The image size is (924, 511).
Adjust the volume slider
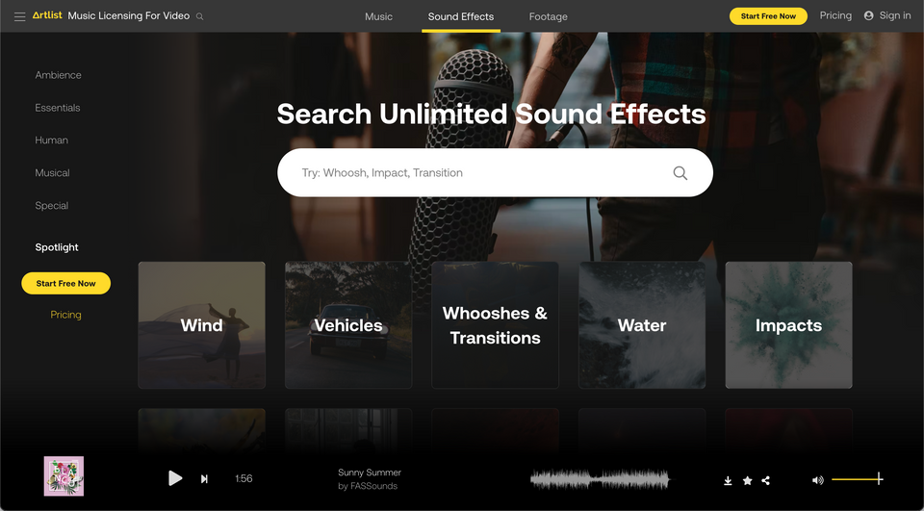pos(858,479)
